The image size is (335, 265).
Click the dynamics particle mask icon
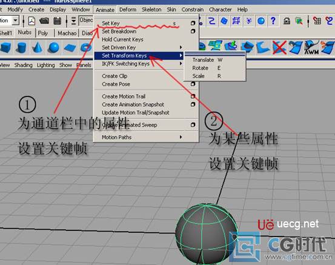pos(249,21)
